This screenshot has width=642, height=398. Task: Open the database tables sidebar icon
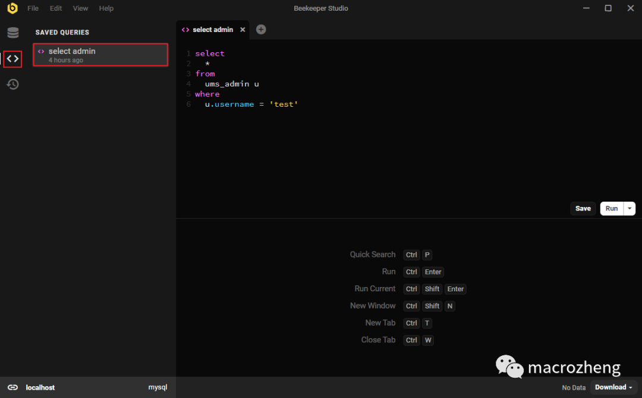pos(13,33)
